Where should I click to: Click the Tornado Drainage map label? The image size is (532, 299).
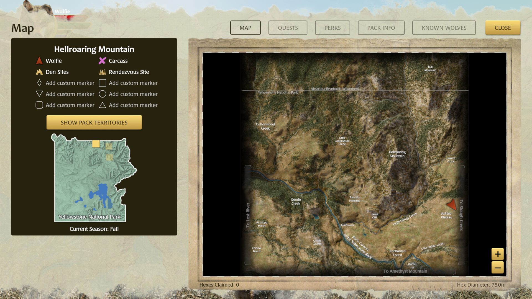(x=354, y=199)
